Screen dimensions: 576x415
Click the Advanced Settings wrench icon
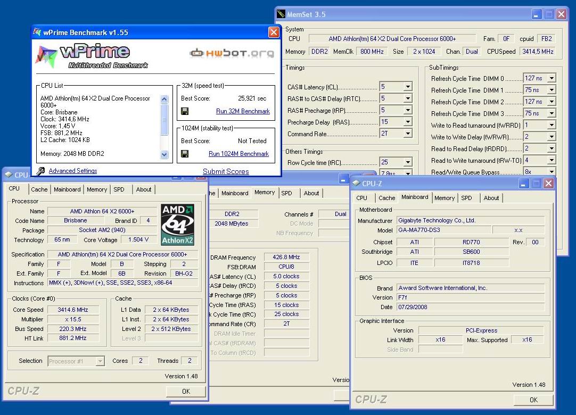pyautogui.click(x=41, y=171)
